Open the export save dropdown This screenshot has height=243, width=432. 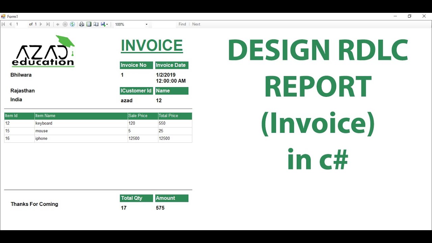104,24
